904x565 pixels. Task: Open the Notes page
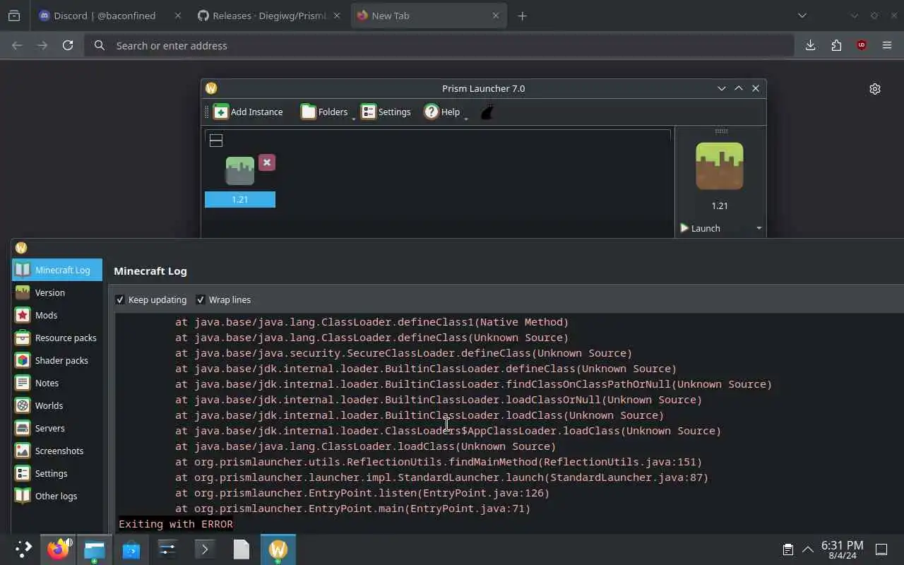click(57, 383)
